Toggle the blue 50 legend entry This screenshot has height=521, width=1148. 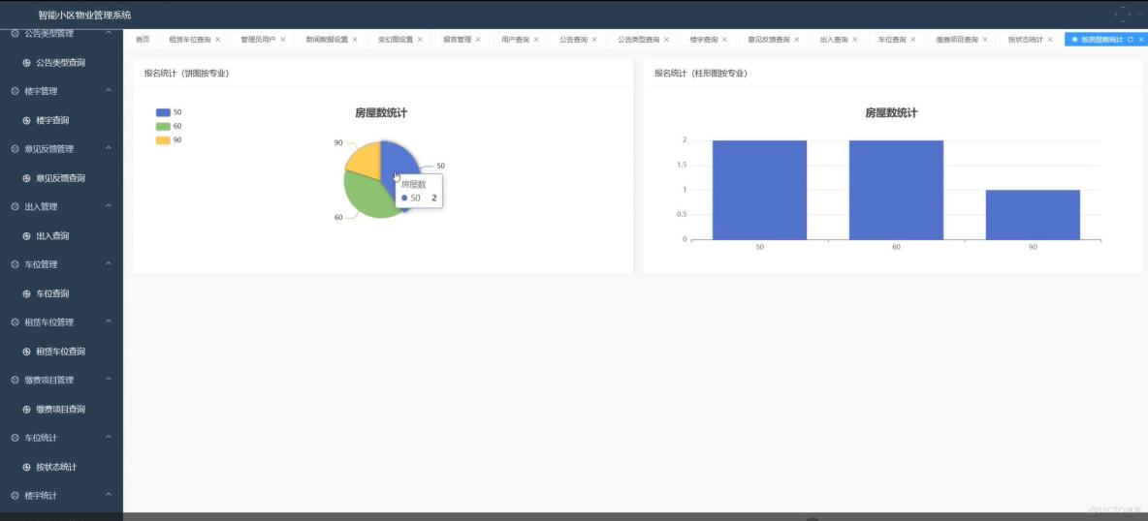(169, 112)
